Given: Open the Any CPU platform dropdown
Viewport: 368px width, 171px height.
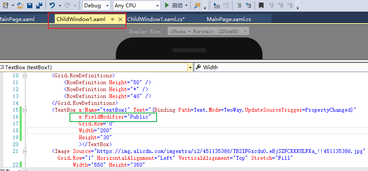Looking at the screenshot, I should pos(137,6).
